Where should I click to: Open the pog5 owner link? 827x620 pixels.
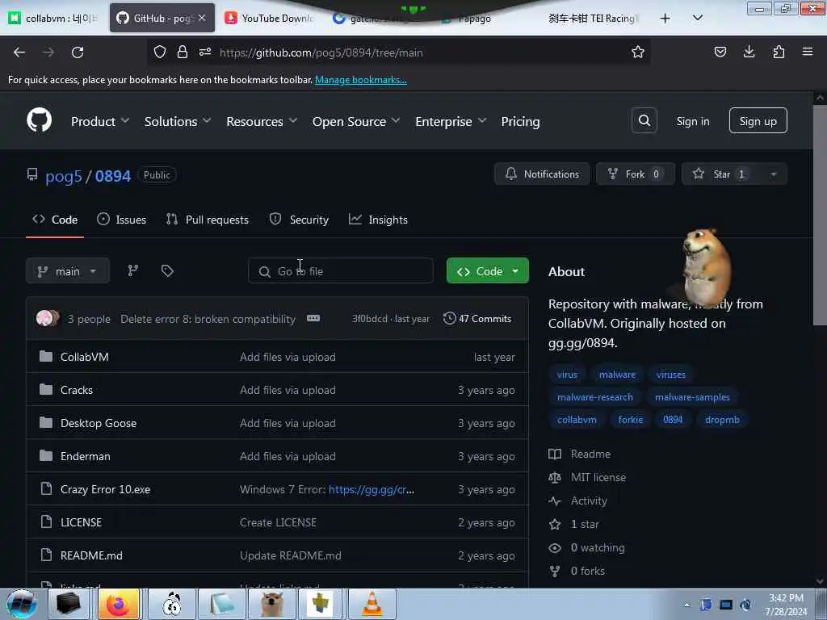pos(63,175)
